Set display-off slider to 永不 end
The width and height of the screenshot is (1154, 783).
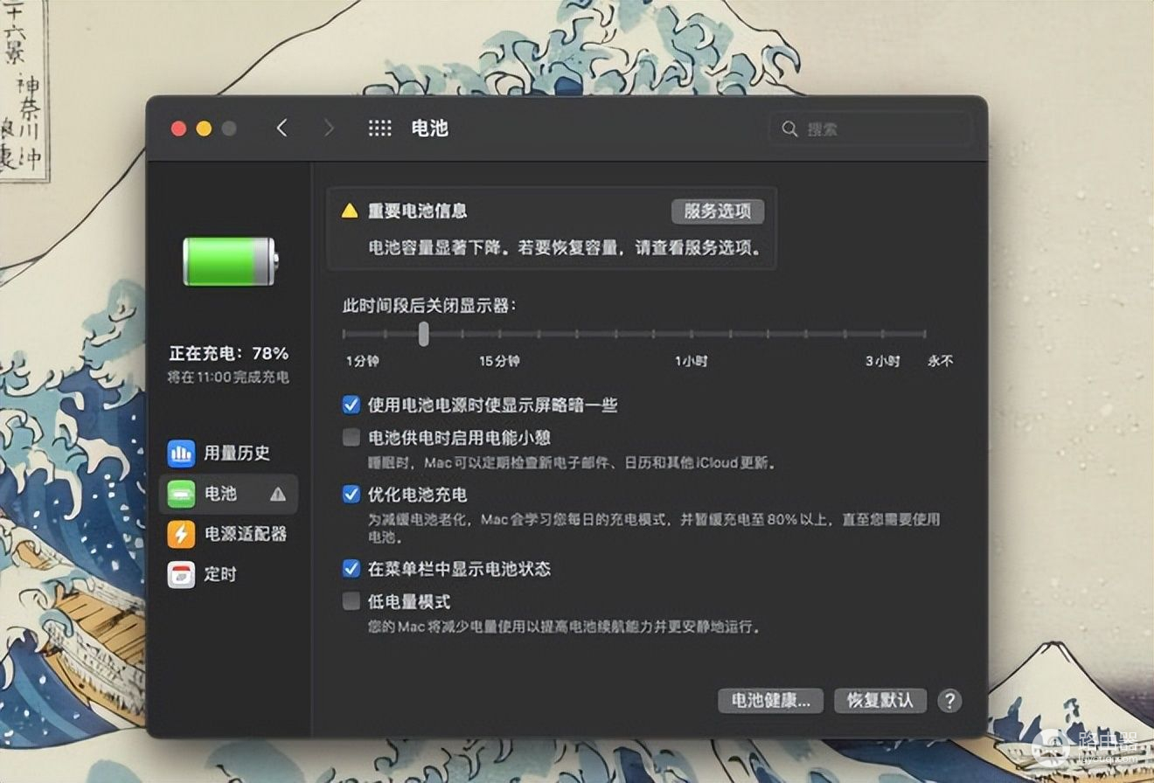click(x=924, y=333)
